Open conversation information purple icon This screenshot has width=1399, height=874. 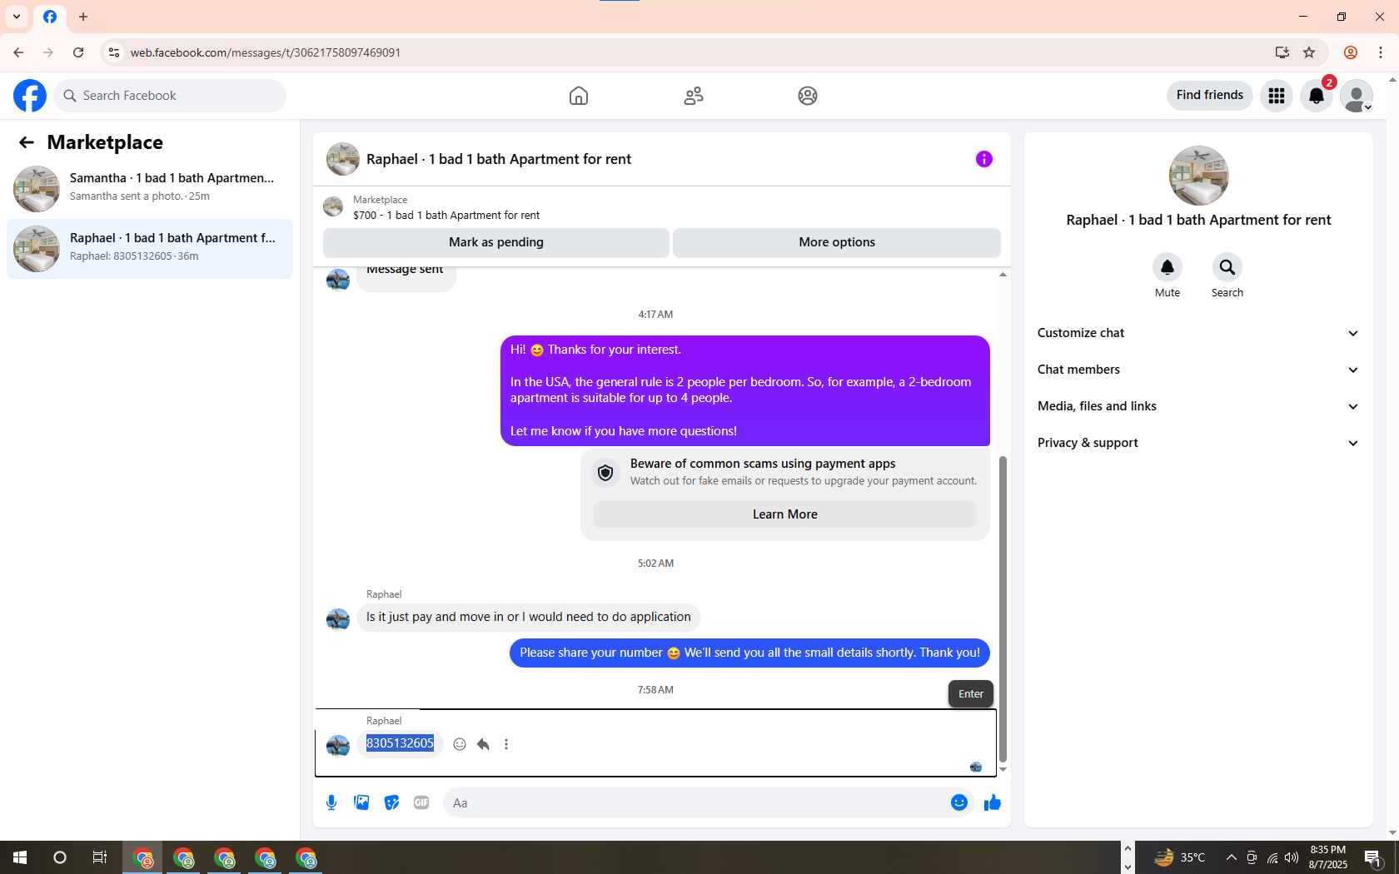click(x=984, y=159)
